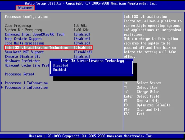Click arrow beside Processor 2 Information
Image resolution: width=185 pixels, height=140 pixels.
tap(2, 87)
